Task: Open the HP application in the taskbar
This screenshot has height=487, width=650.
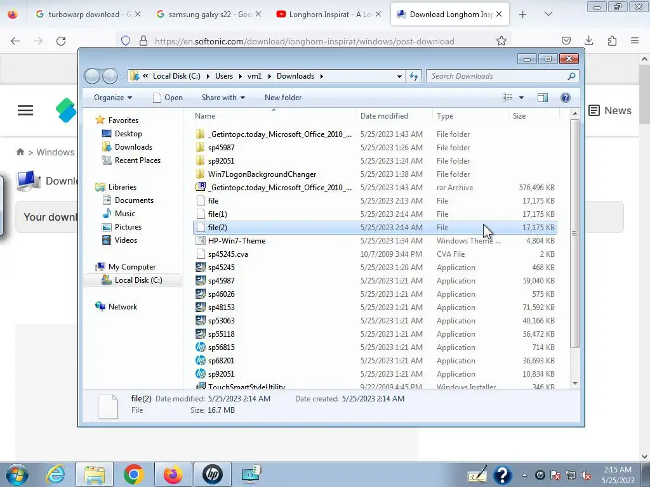Action: click(x=212, y=474)
